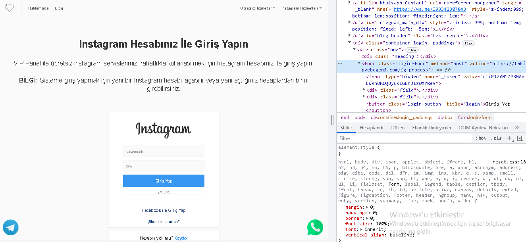This screenshot has width=526, height=242.
Task: Open the Etkinlik Dinleyiciler tab
Action: pos(432,128)
